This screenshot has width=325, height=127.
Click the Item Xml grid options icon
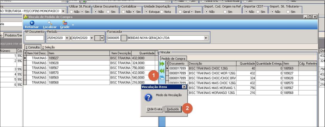click(25, 53)
